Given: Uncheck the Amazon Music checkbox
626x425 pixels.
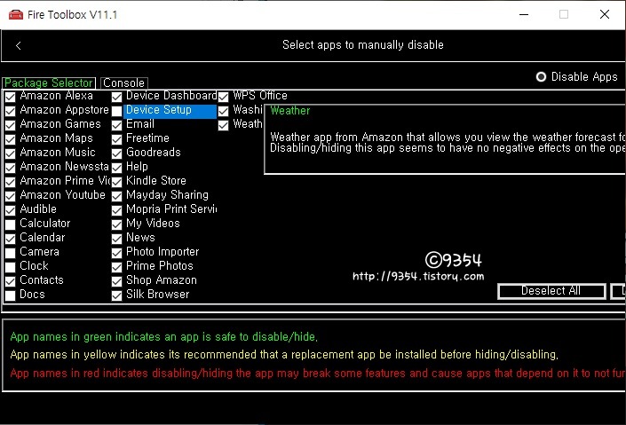Looking at the screenshot, I should tap(11, 153).
